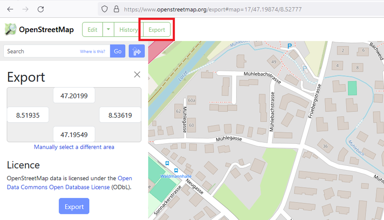Open the 'Where is this?' link

click(x=92, y=51)
